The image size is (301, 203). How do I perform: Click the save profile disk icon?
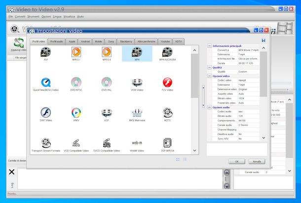point(263,40)
